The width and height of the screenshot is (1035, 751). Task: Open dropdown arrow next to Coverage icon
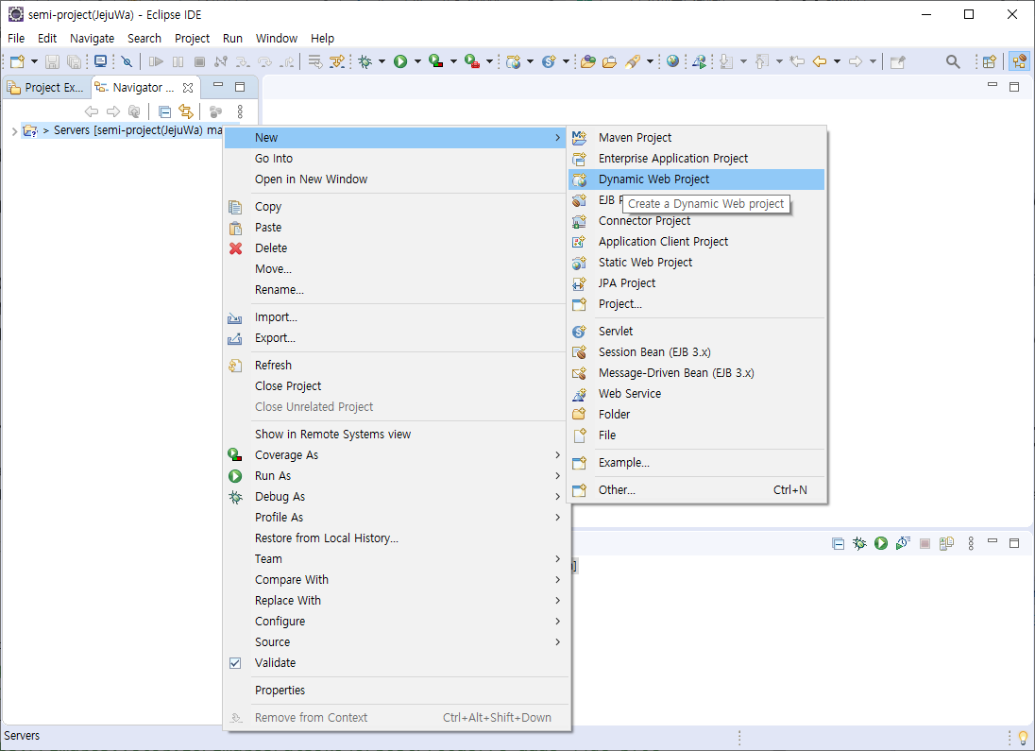tap(453, 61)
